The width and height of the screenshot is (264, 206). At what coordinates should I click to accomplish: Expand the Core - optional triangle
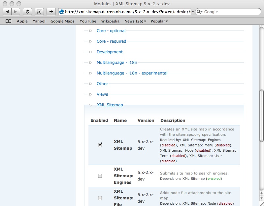(x=91, y=31)
